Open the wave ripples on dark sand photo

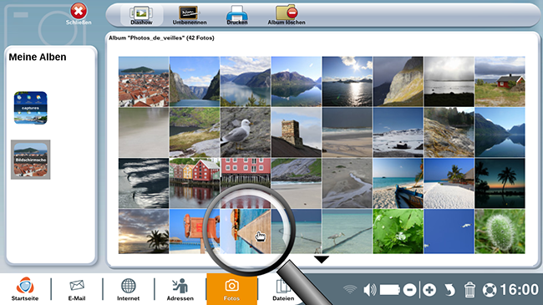pos(144,183)
